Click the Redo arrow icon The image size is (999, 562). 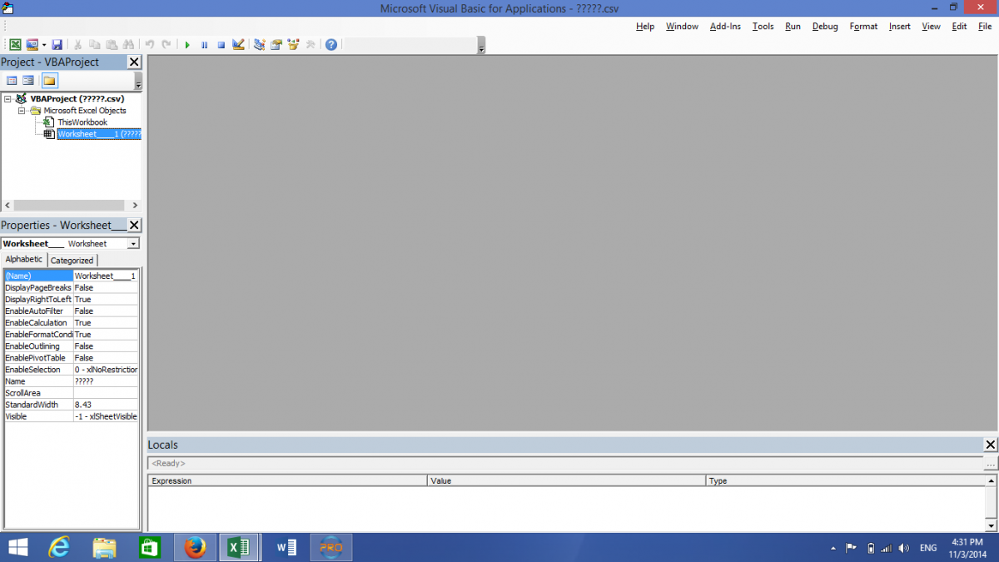coord(166,44)
